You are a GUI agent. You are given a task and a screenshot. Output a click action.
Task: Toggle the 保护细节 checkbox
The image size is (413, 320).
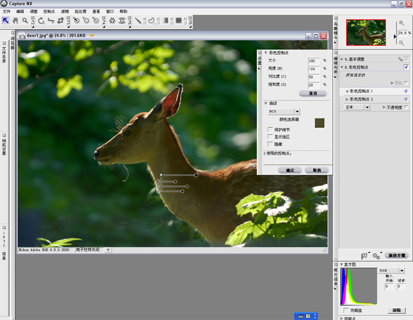(270, 130)
